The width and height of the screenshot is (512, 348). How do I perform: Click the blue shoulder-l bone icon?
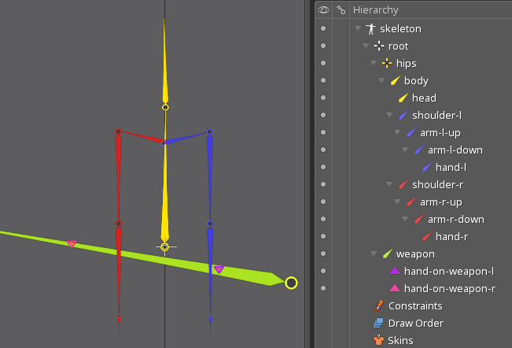tap(403, 116)
